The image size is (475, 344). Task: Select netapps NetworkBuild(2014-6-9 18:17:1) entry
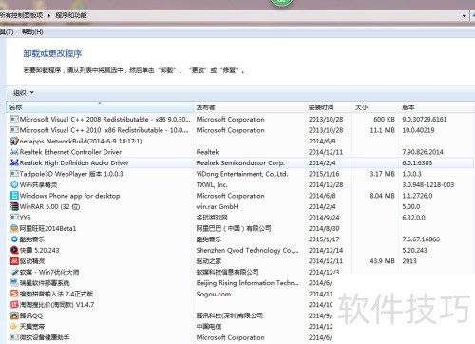pos(81,141)
